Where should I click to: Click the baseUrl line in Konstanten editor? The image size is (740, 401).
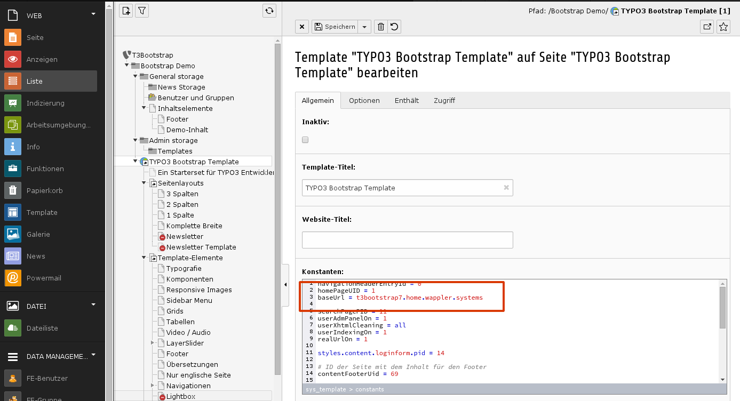(x=400, y=298)
